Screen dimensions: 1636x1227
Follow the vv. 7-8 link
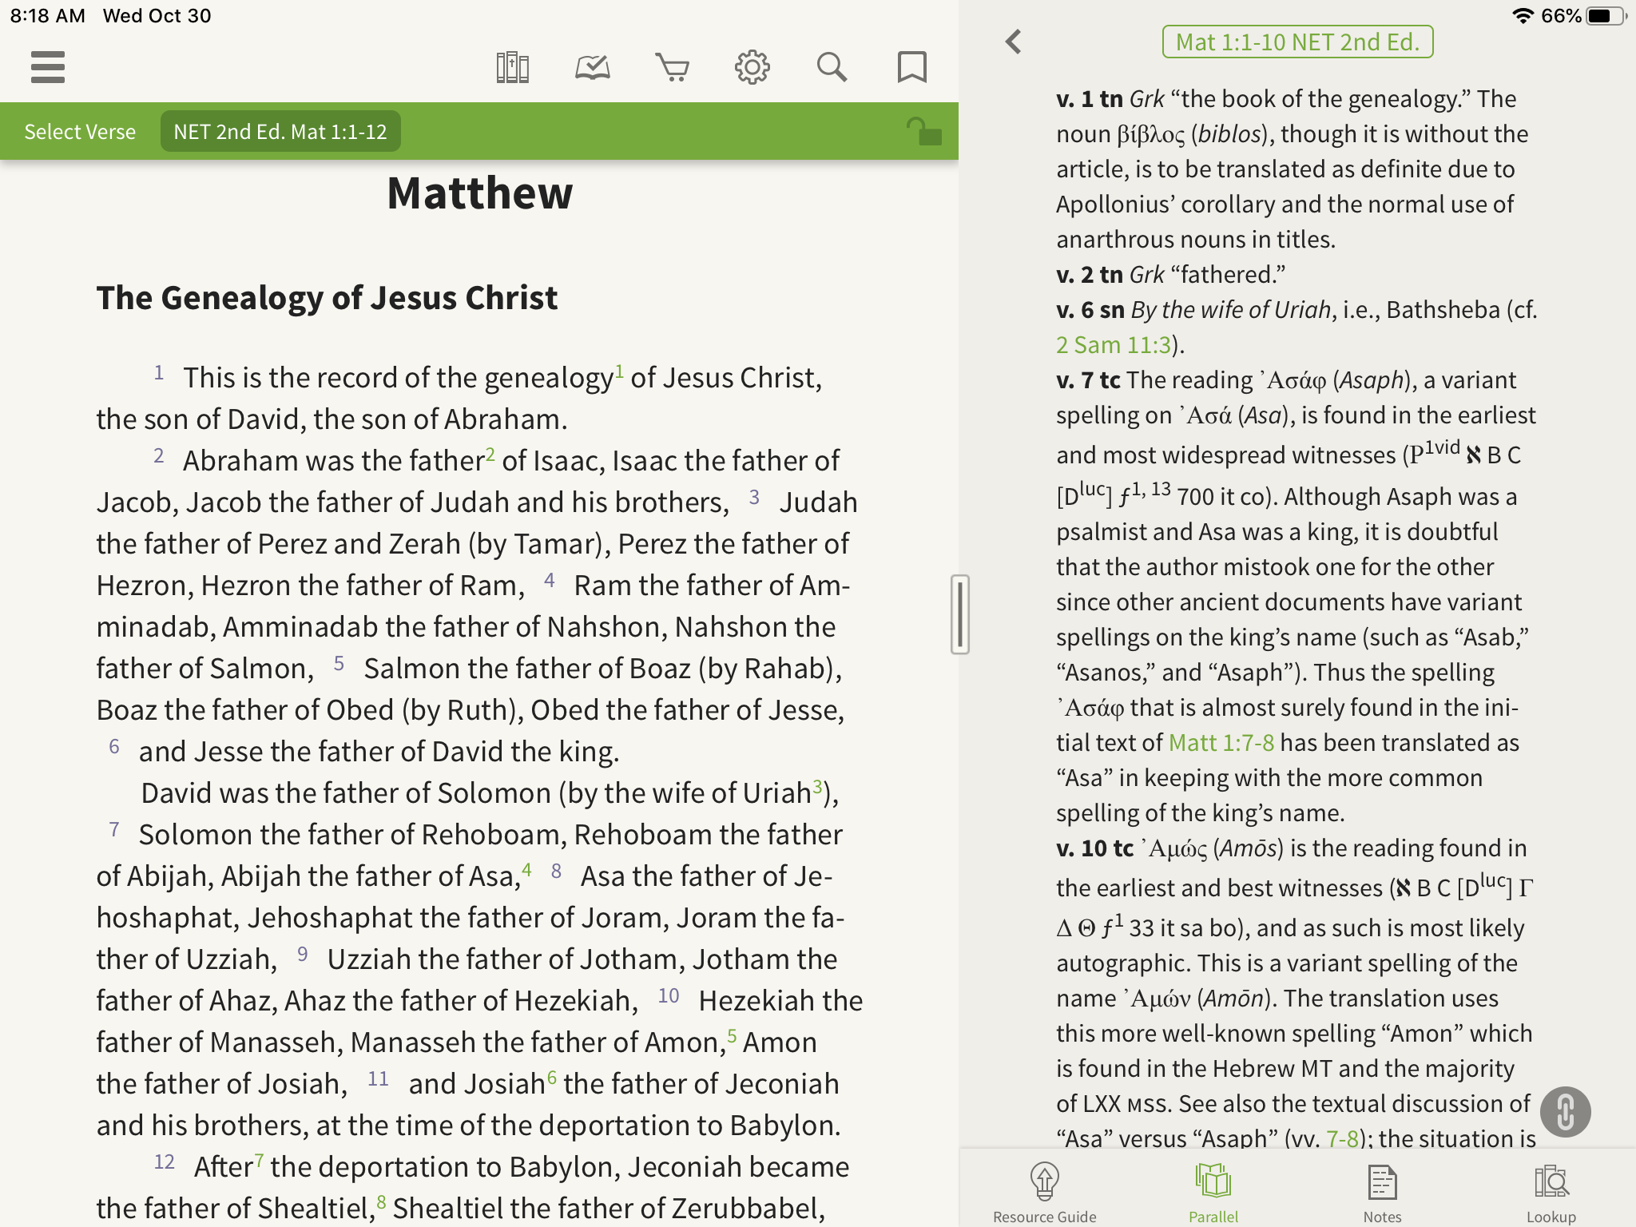[x=1342, y=1138]
